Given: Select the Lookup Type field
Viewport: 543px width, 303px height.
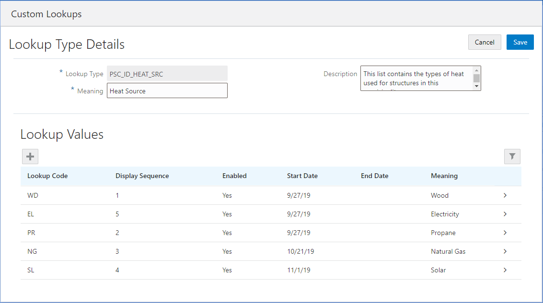Looking at the screenshot, I should click(167, 73).
